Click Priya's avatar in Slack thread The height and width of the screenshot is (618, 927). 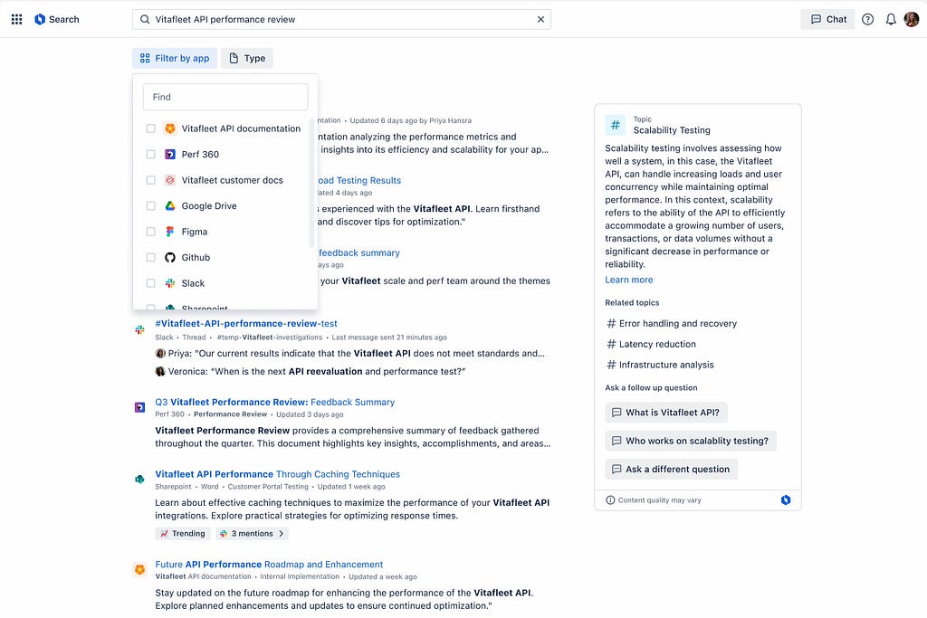(x=160, y=353)
